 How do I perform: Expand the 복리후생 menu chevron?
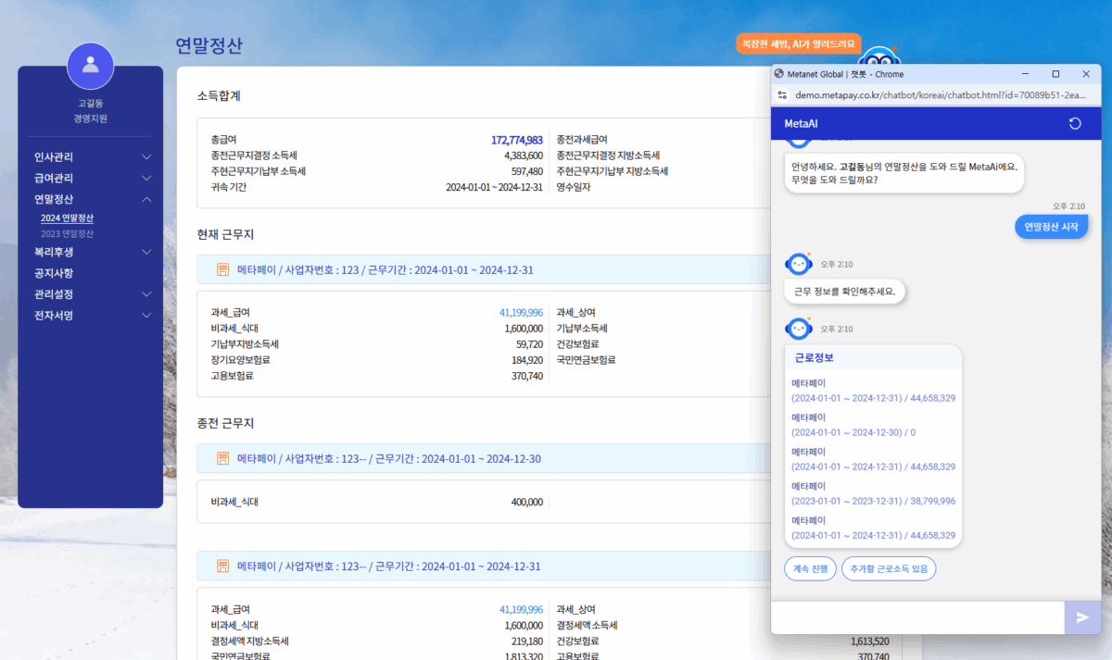tap(145, 252)
